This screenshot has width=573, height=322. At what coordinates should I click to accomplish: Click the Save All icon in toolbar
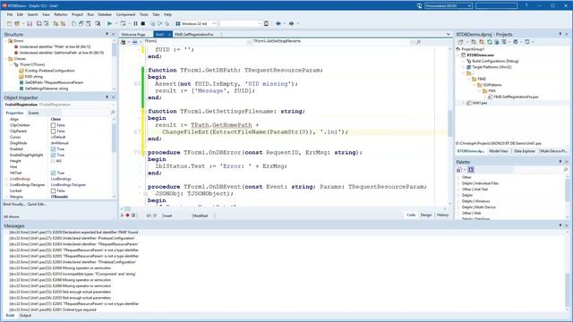click(38, 23)
